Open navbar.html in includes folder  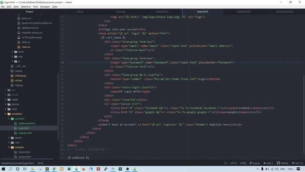(25, 157)
